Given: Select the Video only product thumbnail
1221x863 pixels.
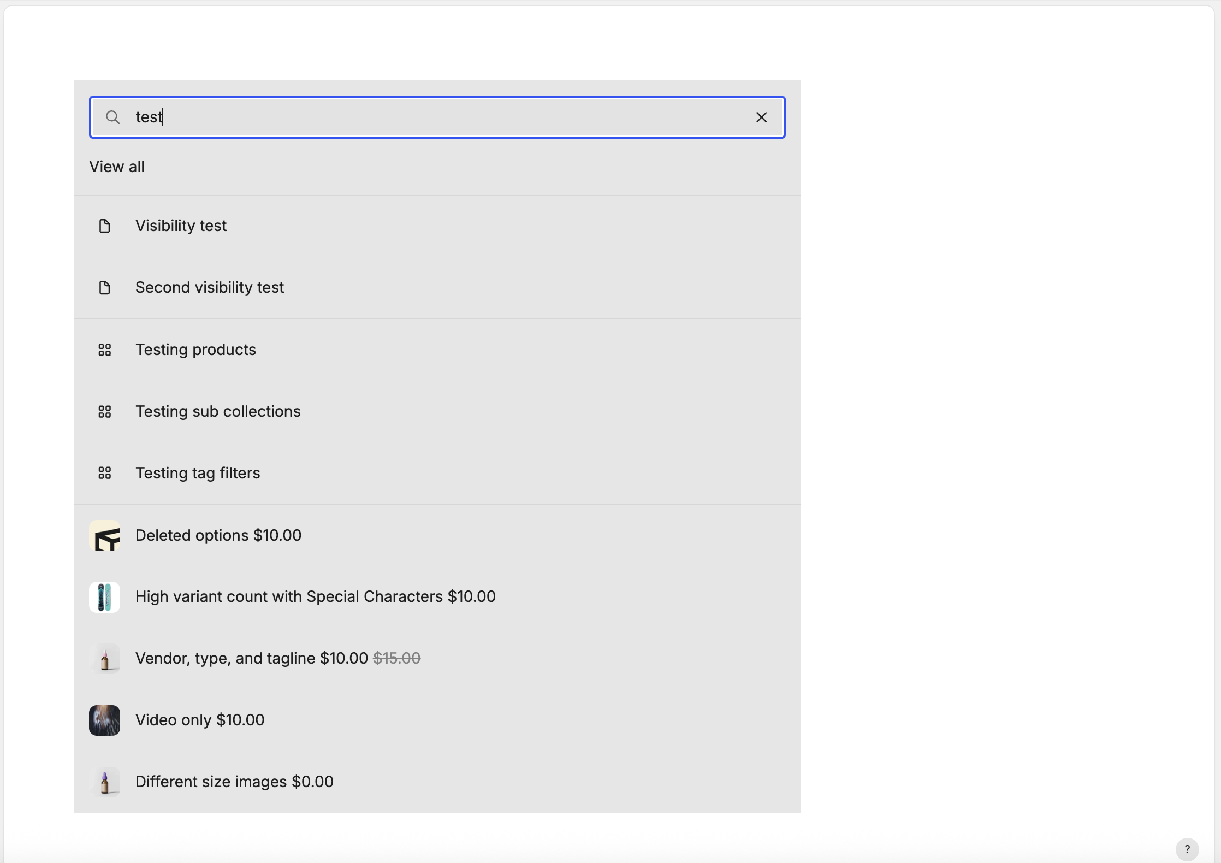Looking at the screenshot, I should [104, 720].
